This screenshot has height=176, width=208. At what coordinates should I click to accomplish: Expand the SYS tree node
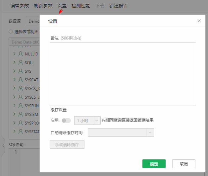tap(14, 71)
